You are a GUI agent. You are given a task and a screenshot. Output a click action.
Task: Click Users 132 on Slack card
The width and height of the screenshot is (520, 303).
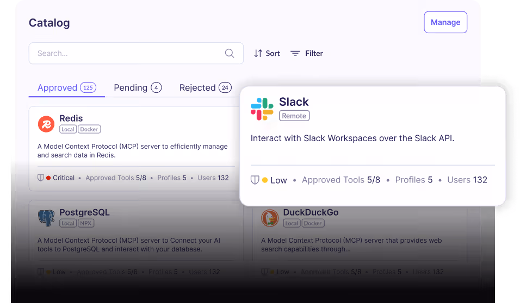[467, 180]
